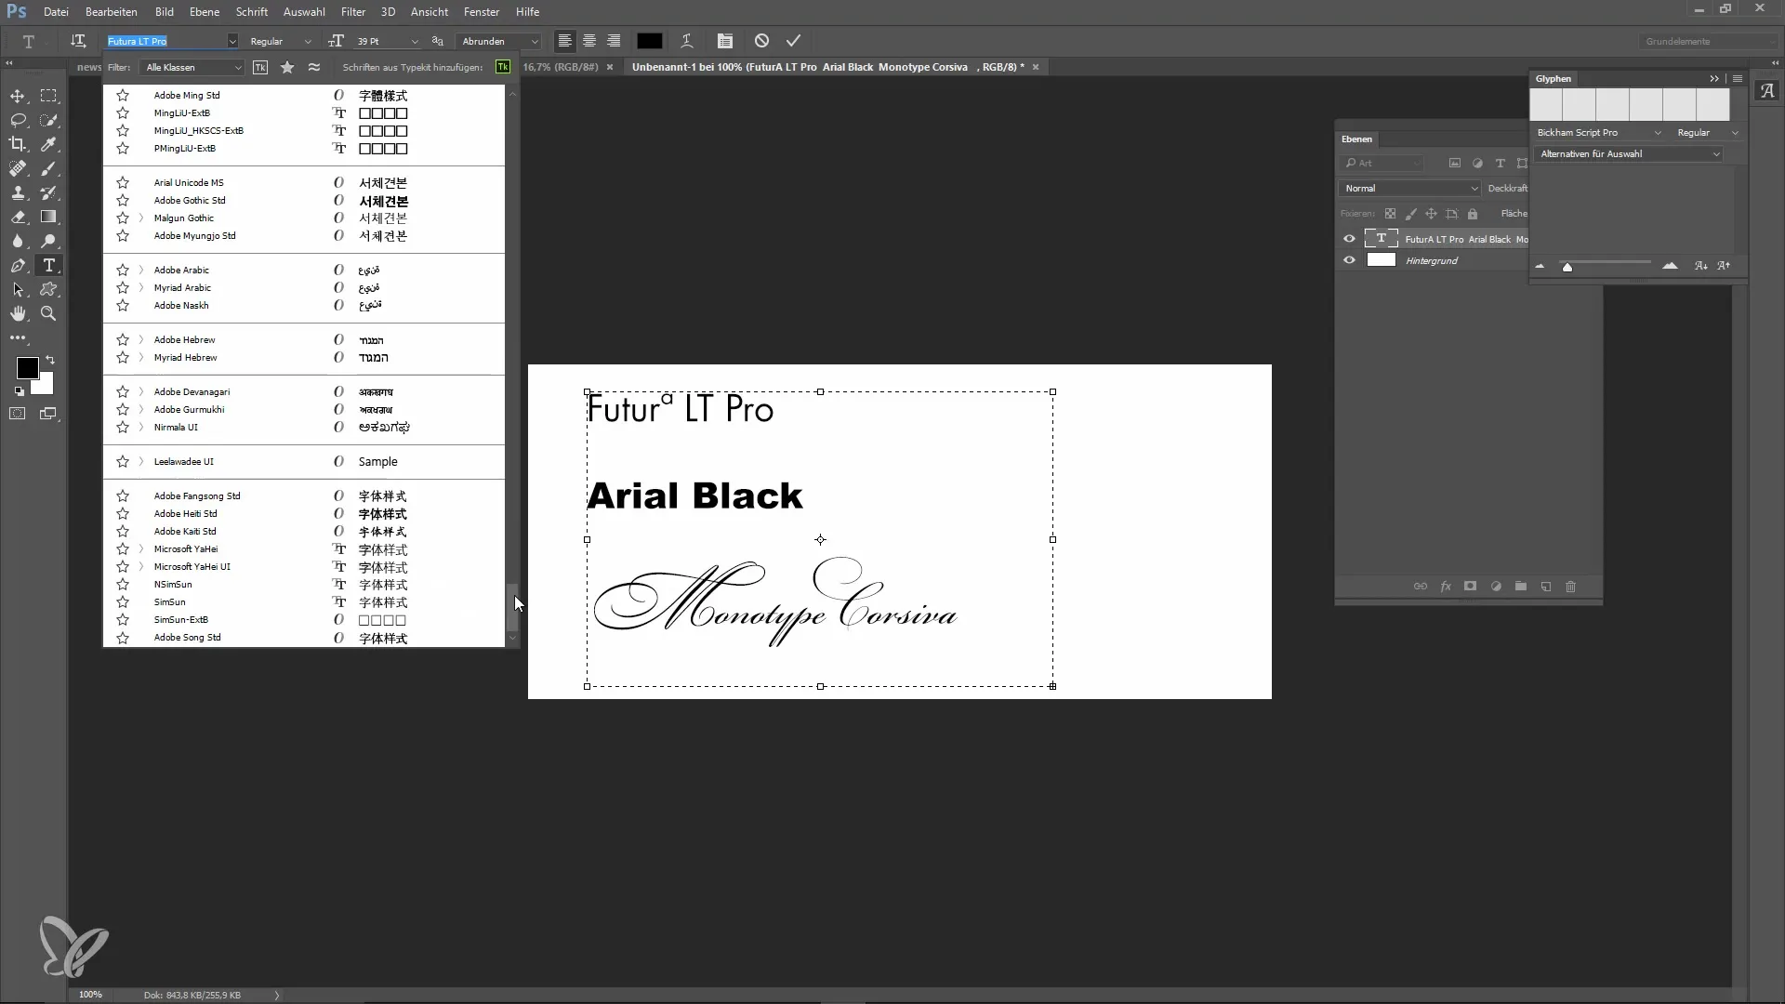Image resolution: width=1785 pixels, height=1004 pixels.
Task: Open the font family dropdown
Action: pyautogui.click(x=232, y=41)
